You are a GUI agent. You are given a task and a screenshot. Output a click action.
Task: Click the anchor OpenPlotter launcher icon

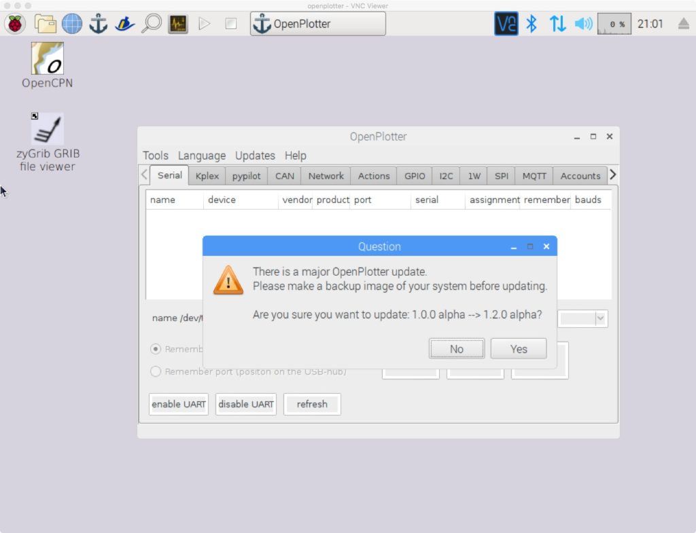(x=99, y=24)
